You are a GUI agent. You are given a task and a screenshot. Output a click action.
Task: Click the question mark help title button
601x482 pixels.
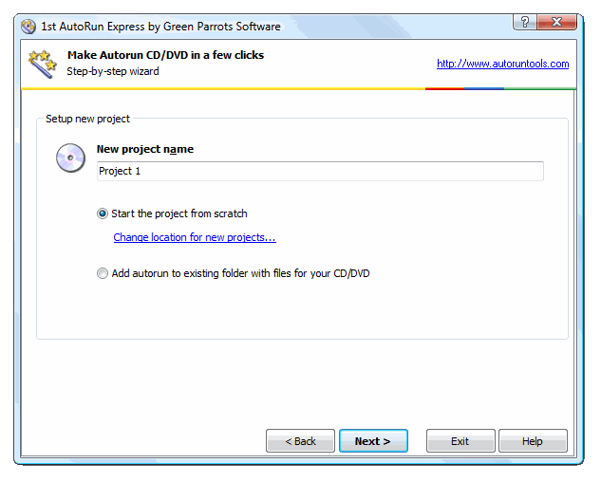(x=525, y=22)
